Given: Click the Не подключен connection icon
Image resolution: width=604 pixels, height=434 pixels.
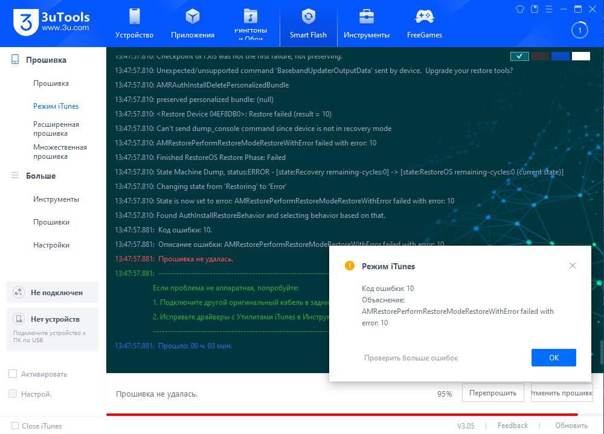Looking at the screenshot, I should [19, 292].
